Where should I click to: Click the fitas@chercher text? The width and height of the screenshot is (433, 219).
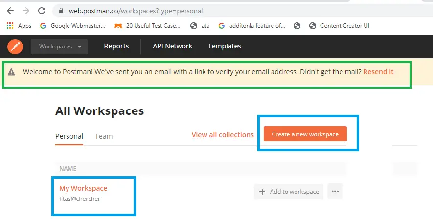tap(80, 199)
